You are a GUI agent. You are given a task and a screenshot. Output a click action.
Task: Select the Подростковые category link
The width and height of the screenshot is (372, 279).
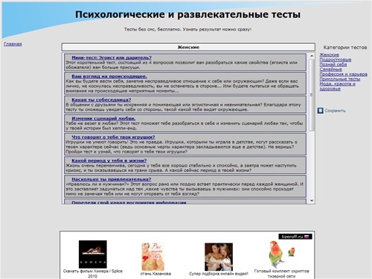click(336, 60)
